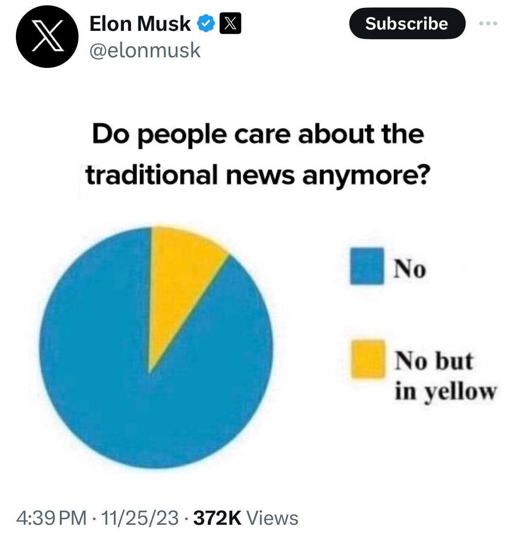Click the blue verified checkmark badge

206,23
